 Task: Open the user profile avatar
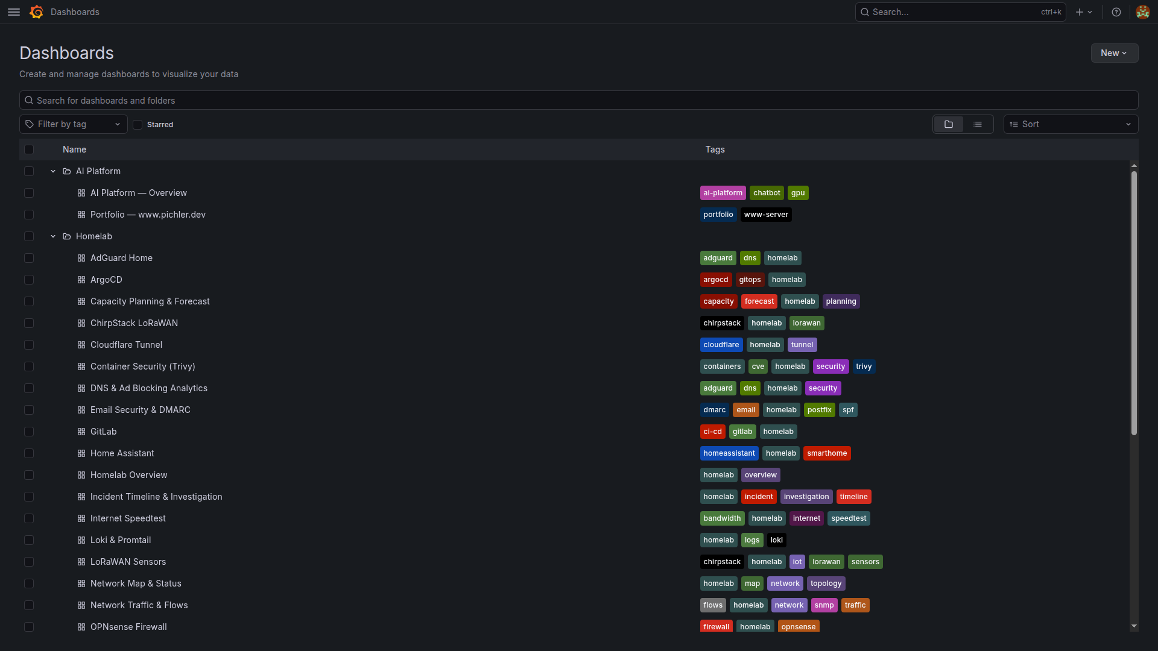coord(1142,12)
